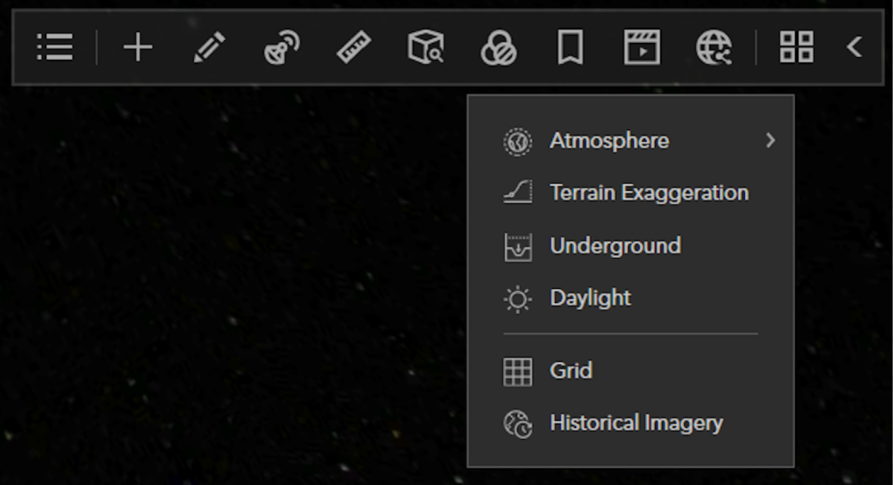
Task: Toggle Underground viewing mode
Action: coord(615,245)
